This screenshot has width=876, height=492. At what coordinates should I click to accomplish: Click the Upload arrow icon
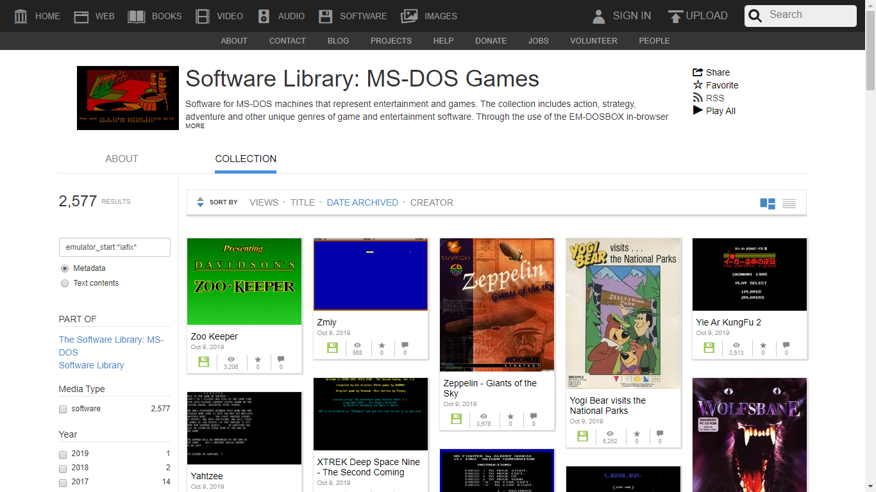coord(675,16)
